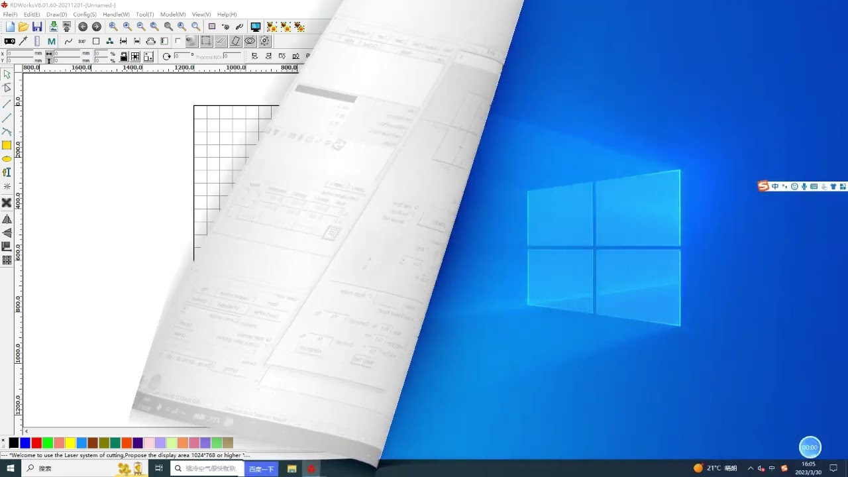Click the BMP tool icon
Screen dimensions: 848x477
(x=82, y=41)
